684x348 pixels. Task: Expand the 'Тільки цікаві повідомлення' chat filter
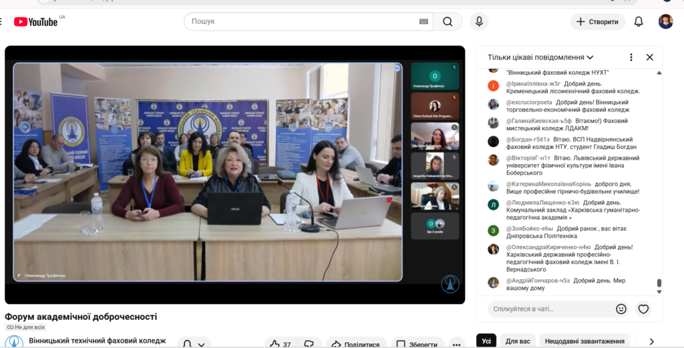pyautogui.click(x=540, y=57)
